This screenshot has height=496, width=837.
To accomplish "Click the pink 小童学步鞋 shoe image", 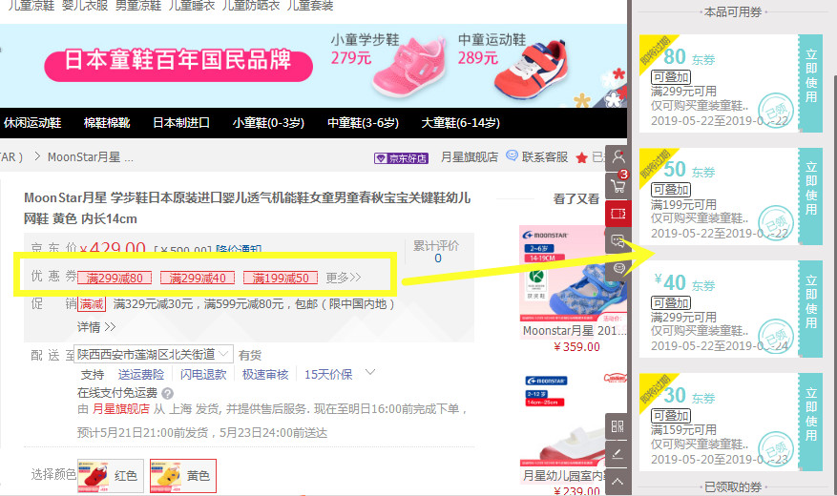I will (409, 68).
